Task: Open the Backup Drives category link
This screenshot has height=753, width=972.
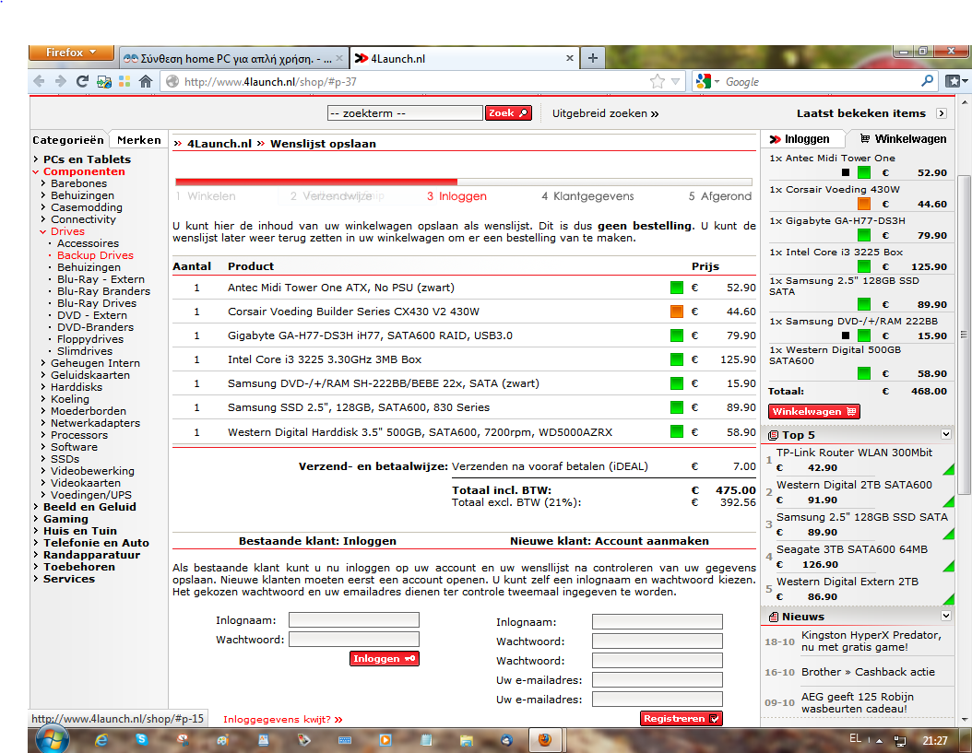Action: 96,255
